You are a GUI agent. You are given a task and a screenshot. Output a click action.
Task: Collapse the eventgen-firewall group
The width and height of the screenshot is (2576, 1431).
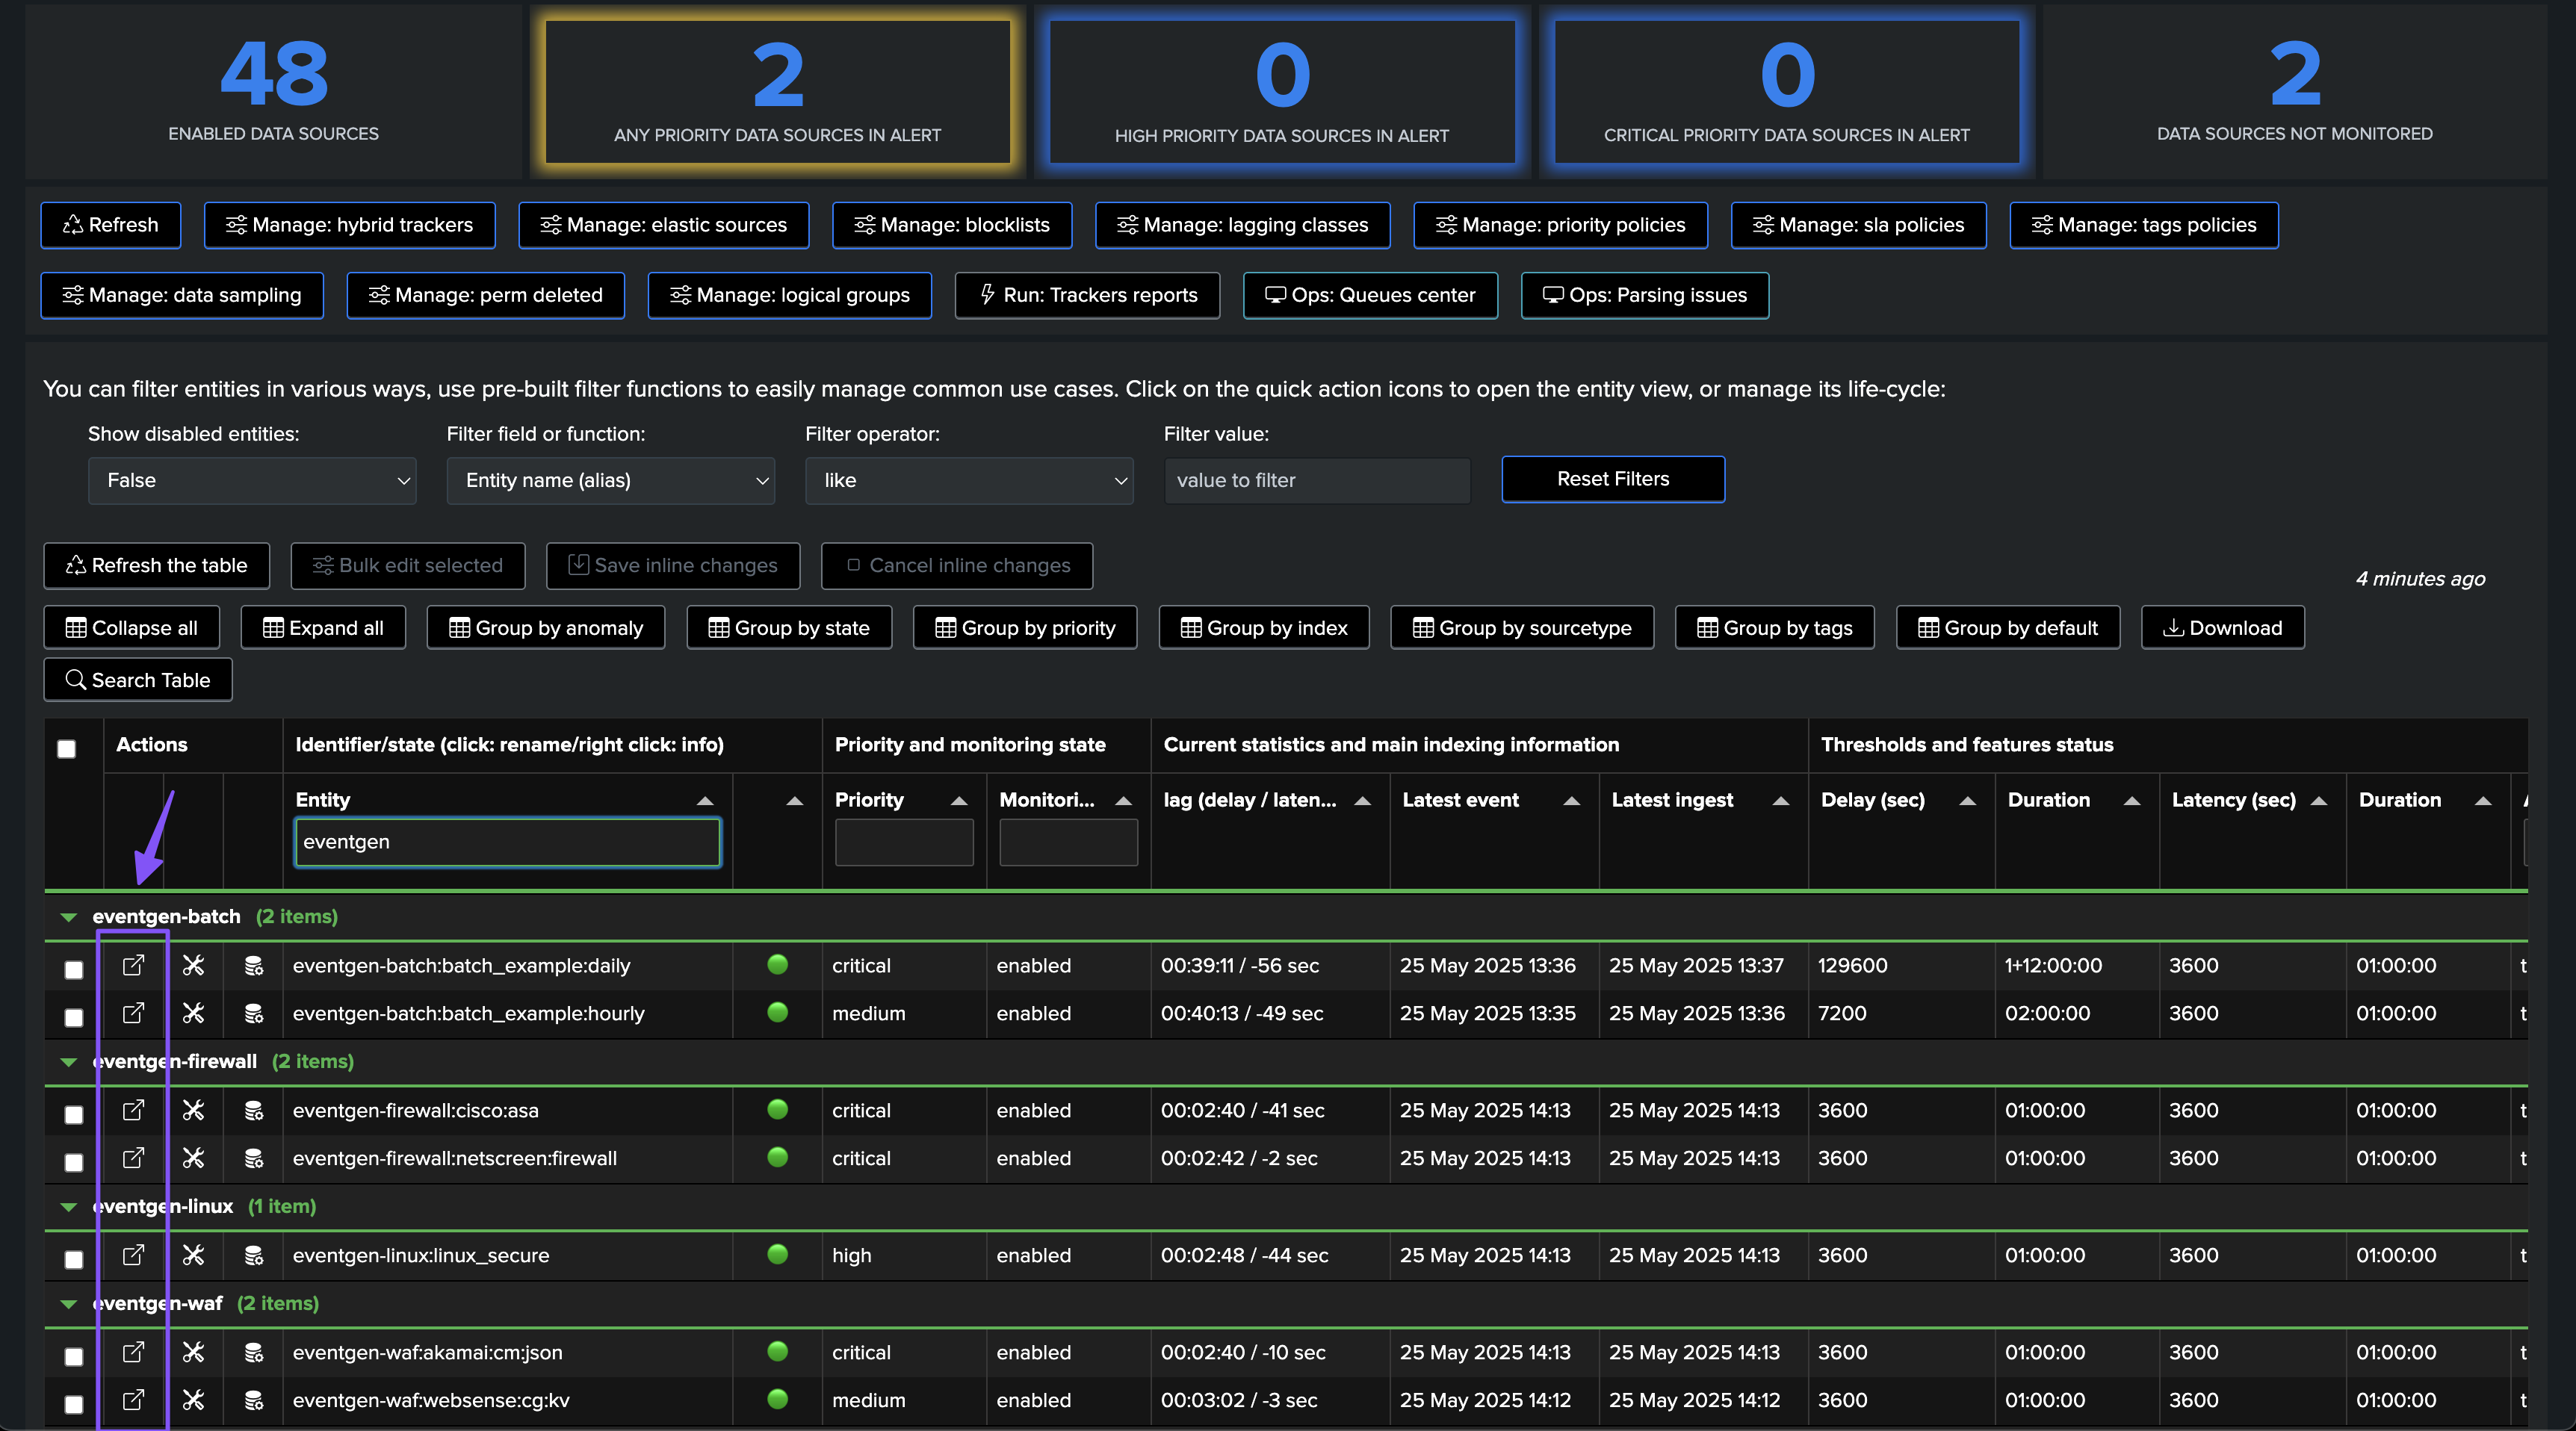click(x=69, y=1062)
